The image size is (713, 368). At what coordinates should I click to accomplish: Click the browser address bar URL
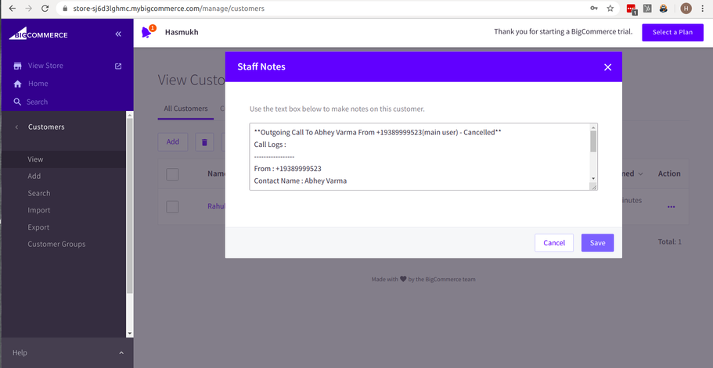[168, 9]
